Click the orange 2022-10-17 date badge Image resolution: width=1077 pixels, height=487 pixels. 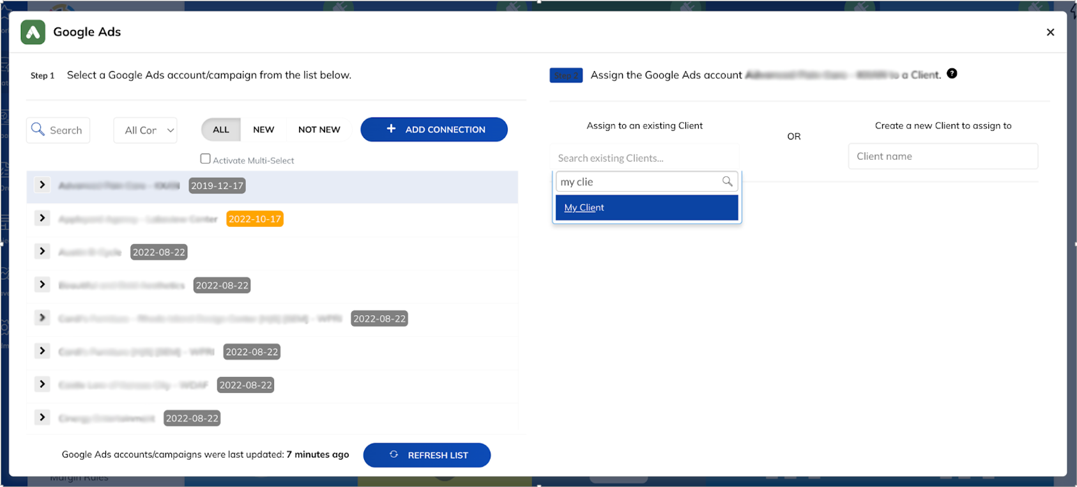(x=255, y=219)
